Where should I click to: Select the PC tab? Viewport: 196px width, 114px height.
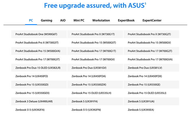31,20
